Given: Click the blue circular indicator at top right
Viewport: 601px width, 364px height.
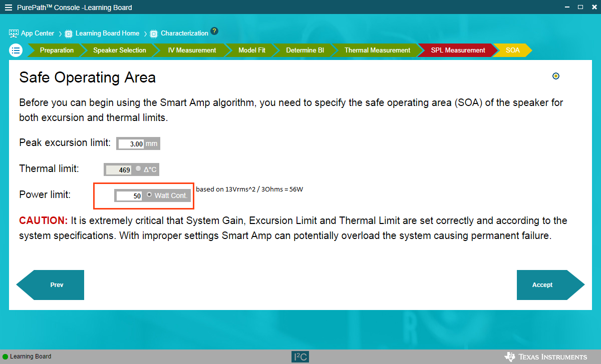Looking at the screenshot, I should coord(555,76).
